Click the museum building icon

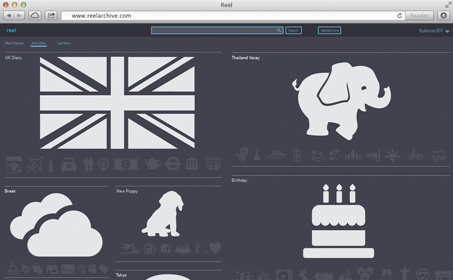coord(192,164)
